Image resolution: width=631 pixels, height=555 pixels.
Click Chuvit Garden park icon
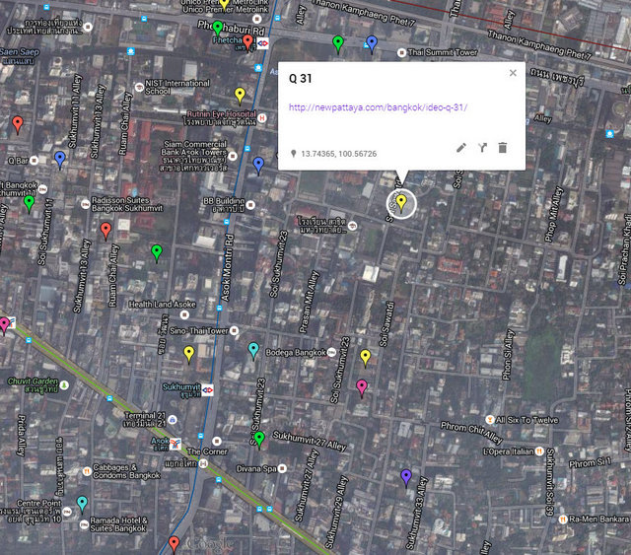[x=64, y=385]
